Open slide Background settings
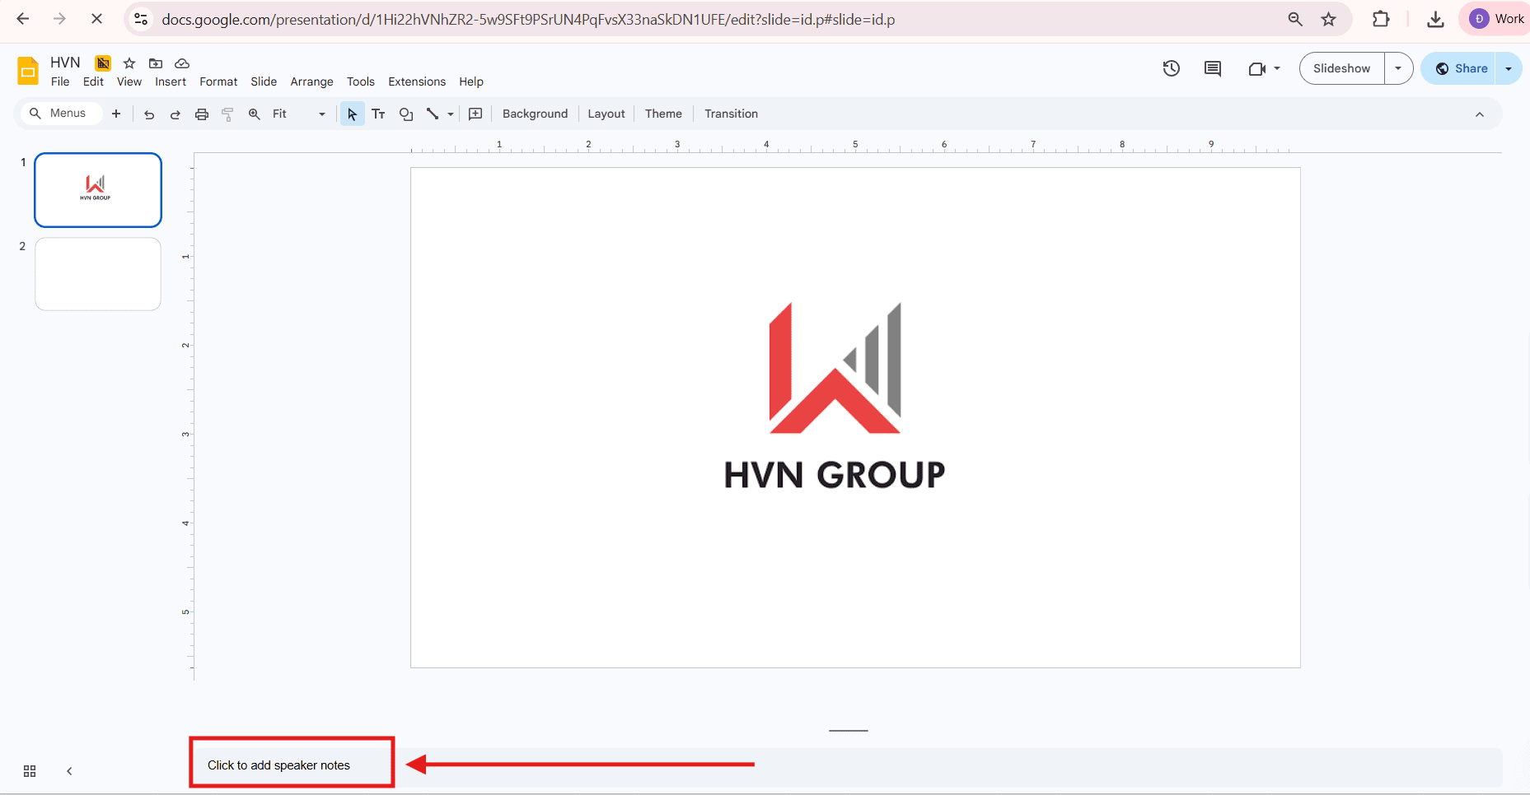 (535, 114)
